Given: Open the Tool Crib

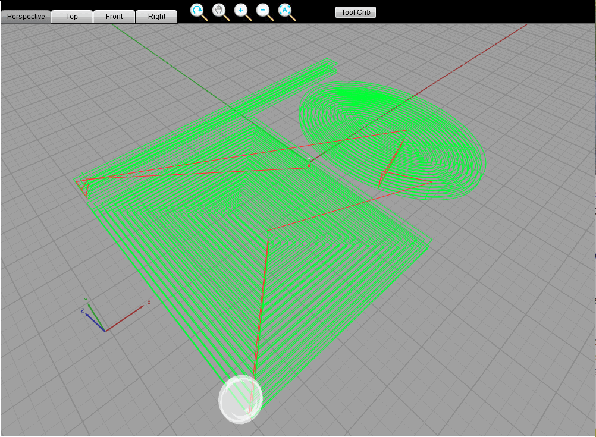Looking at the screenshot, I should point(355,11).
